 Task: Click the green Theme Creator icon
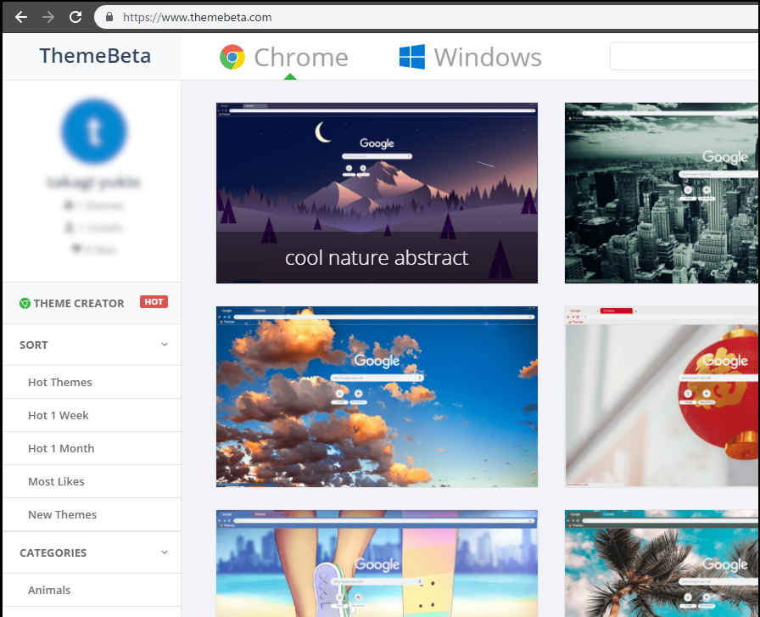point(25,304)
